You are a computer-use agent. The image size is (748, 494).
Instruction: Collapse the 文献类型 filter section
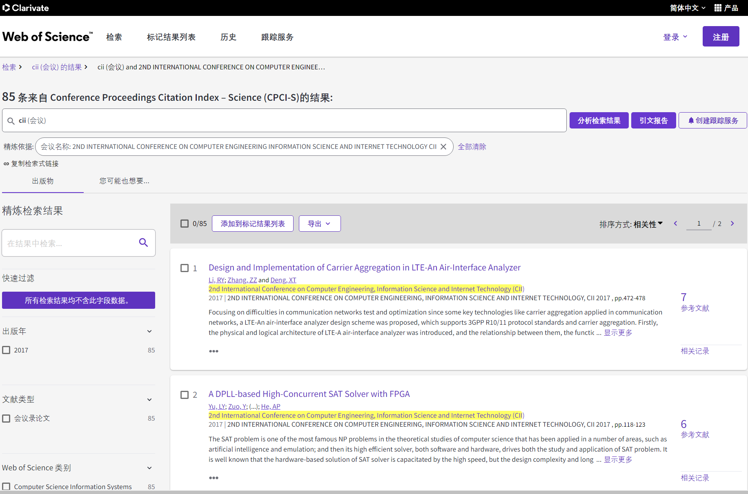pos(149,399)
